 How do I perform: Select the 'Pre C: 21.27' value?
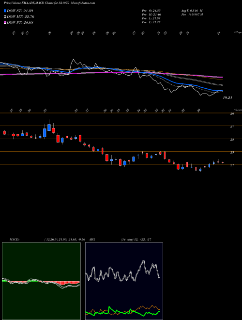tap(151, 22)
